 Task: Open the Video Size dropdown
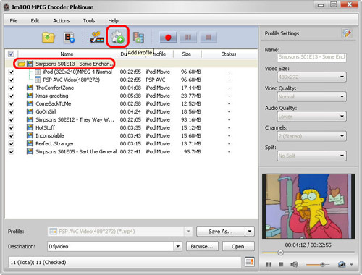tap(312, 77)
